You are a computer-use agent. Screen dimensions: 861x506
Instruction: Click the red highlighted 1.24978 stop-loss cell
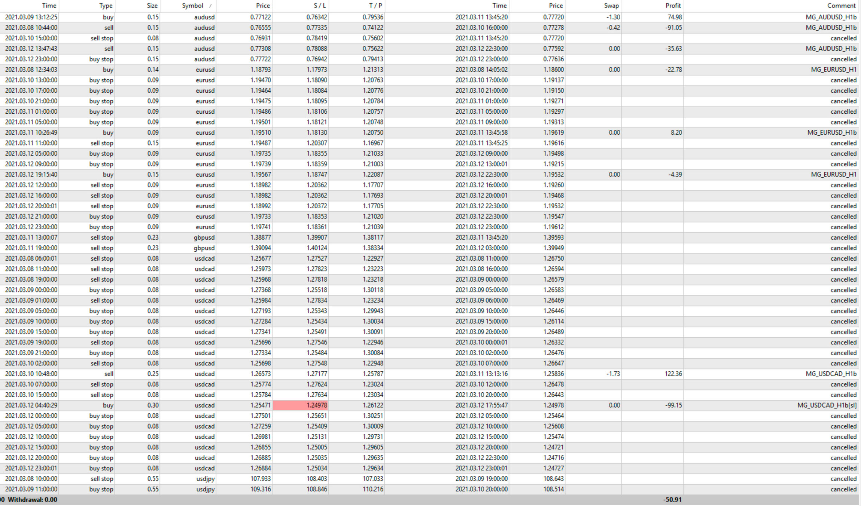(x=301, y=405)
